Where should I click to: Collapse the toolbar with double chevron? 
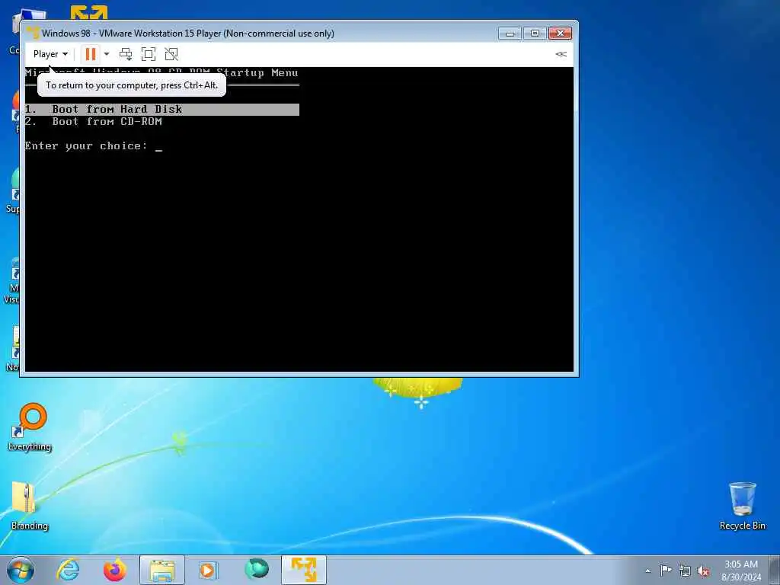click(x=561, y=54)
